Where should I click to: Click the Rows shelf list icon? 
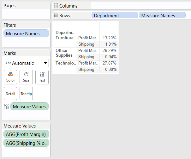(x=56, y=15)
